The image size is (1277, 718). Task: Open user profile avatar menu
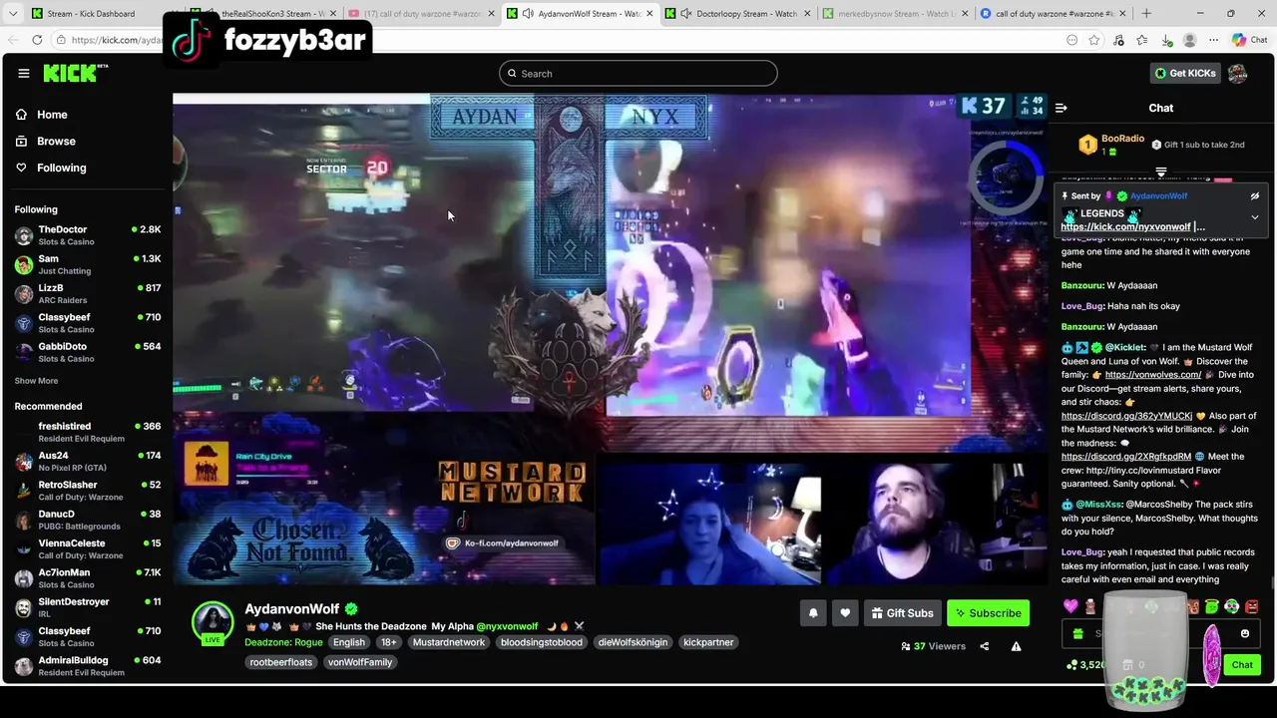[x=1238, y=73]
